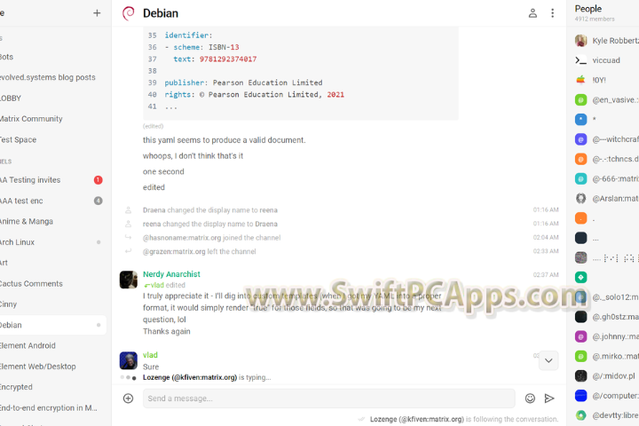Click the red 1 badge on Testing invites
The image size is (639, 426).
[x=99, y=180]
